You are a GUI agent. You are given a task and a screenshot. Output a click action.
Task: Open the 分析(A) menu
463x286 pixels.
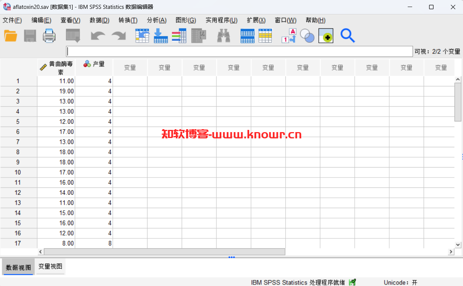[x=157, y=20]
